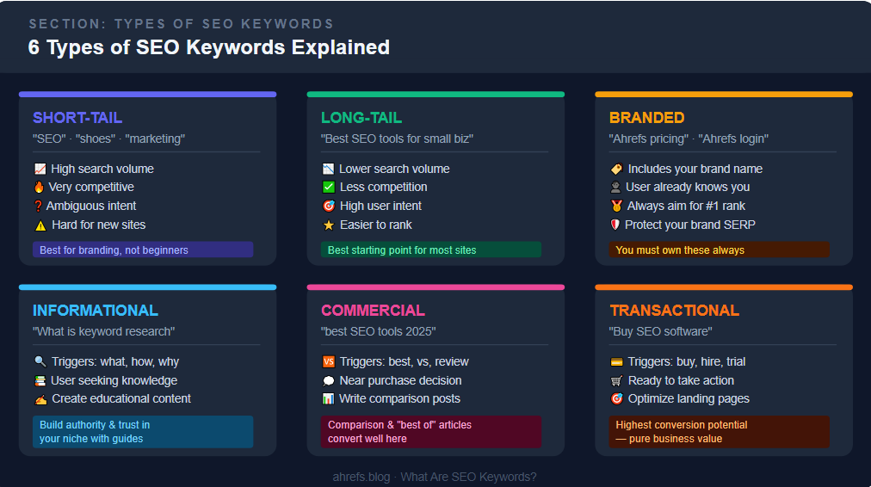Click the '"Ahrefs pricing" · "Ahrefs login"' example
Image resolution: width=871 pixels, height=487 pixels.
click(x=689, y=139)
